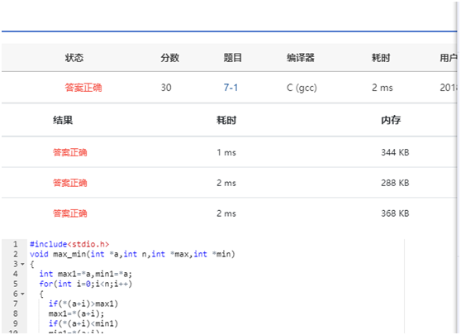Select the 1 ms test case time
This screenshot has width=461, height=335.
(x=226, y=152)
